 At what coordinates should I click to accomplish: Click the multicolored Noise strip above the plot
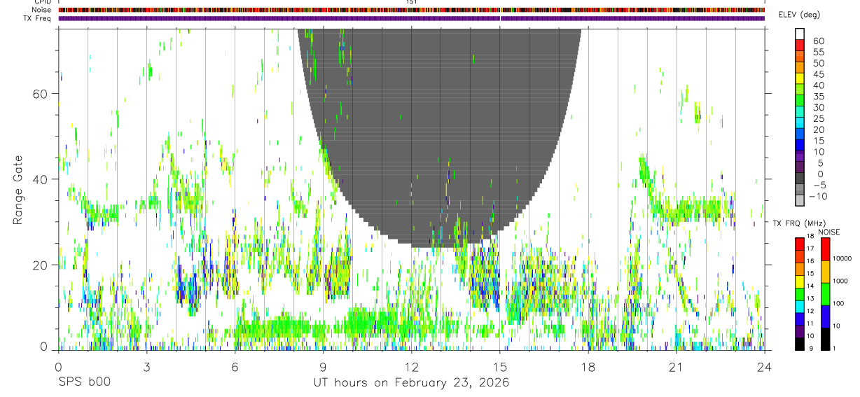[411, 10]
